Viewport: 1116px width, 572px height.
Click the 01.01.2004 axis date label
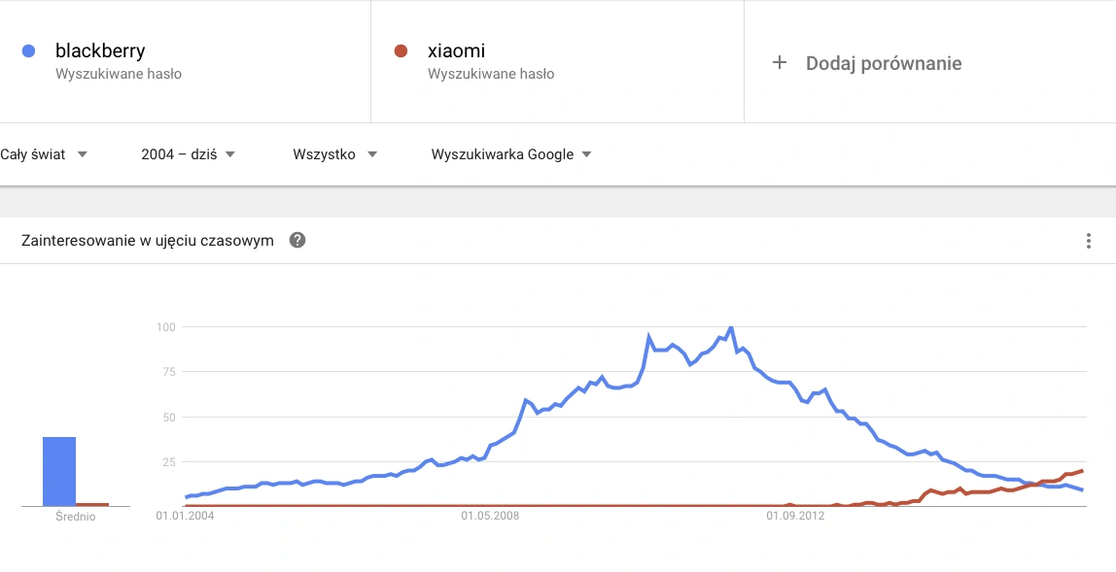coord(185,516)
